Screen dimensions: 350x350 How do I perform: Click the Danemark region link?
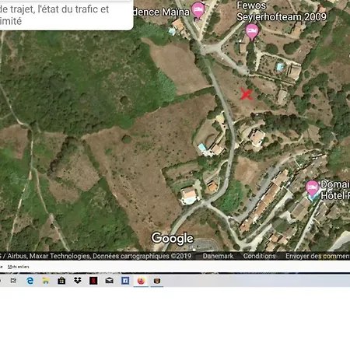pyautogui.click(x=218, y=256)
